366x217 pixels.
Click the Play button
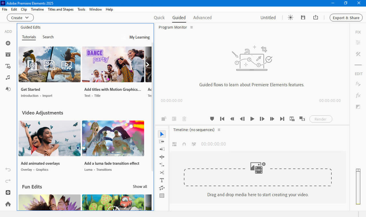coord(252,119)
